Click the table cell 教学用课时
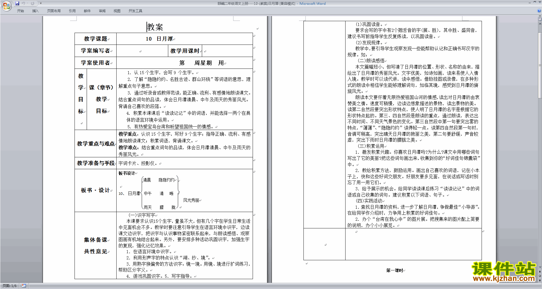 185,51
